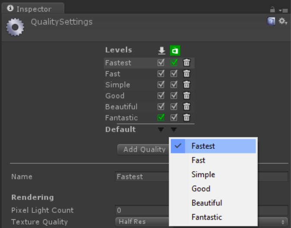Toggle Fastest green Windows Store checkbox
This screenshot has width=291, height=228.
tap(174, 62)
